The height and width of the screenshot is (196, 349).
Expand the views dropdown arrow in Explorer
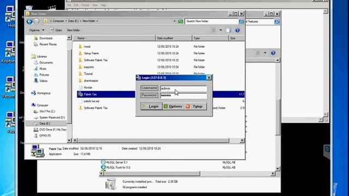(220, 30)
